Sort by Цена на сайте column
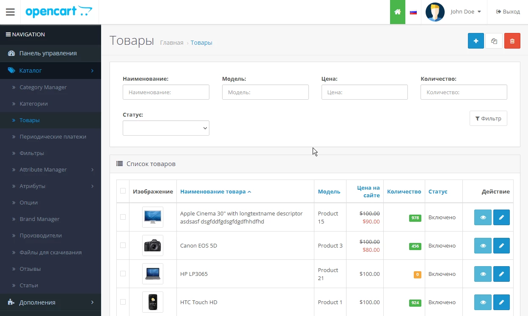Image resolution: width=528 pixels, height=316 pixels. 368,191
